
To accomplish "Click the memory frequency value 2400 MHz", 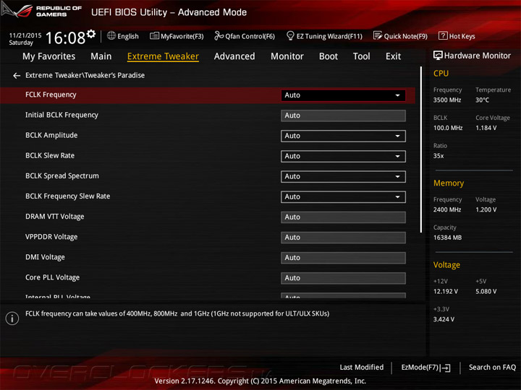I will pyautogui.click(x=447, y=209).
